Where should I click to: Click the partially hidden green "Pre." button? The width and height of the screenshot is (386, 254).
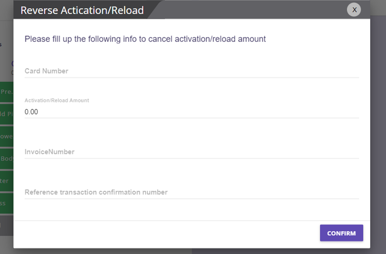(x=7, y=92)
